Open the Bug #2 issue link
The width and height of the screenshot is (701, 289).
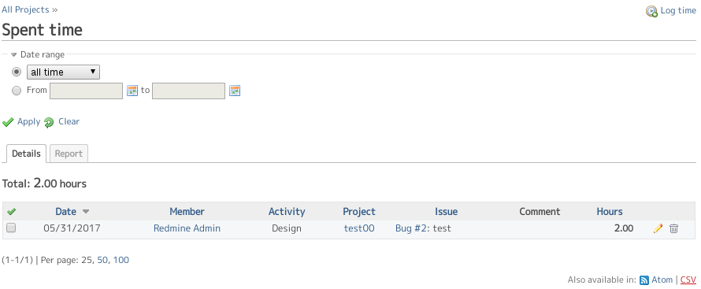[x=411, y=228]
